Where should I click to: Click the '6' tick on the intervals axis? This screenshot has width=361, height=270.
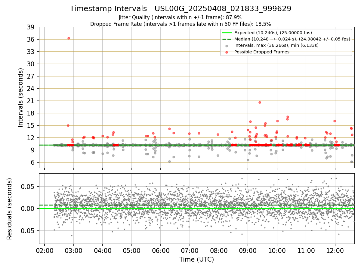tap(32, 163)
